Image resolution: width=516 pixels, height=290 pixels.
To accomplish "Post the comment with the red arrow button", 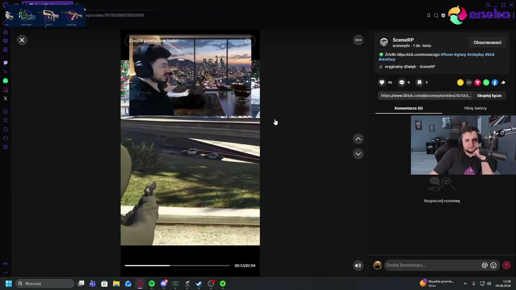I will [507, 265].
